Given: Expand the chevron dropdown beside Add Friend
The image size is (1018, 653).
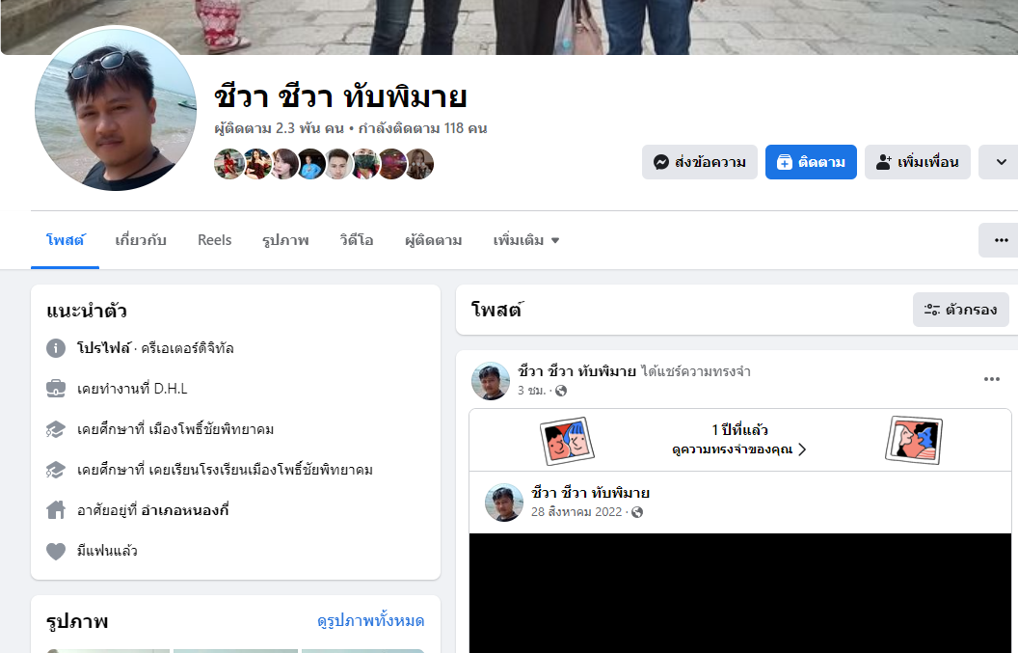Looking at the screenshot, I should click(1001, 162).
